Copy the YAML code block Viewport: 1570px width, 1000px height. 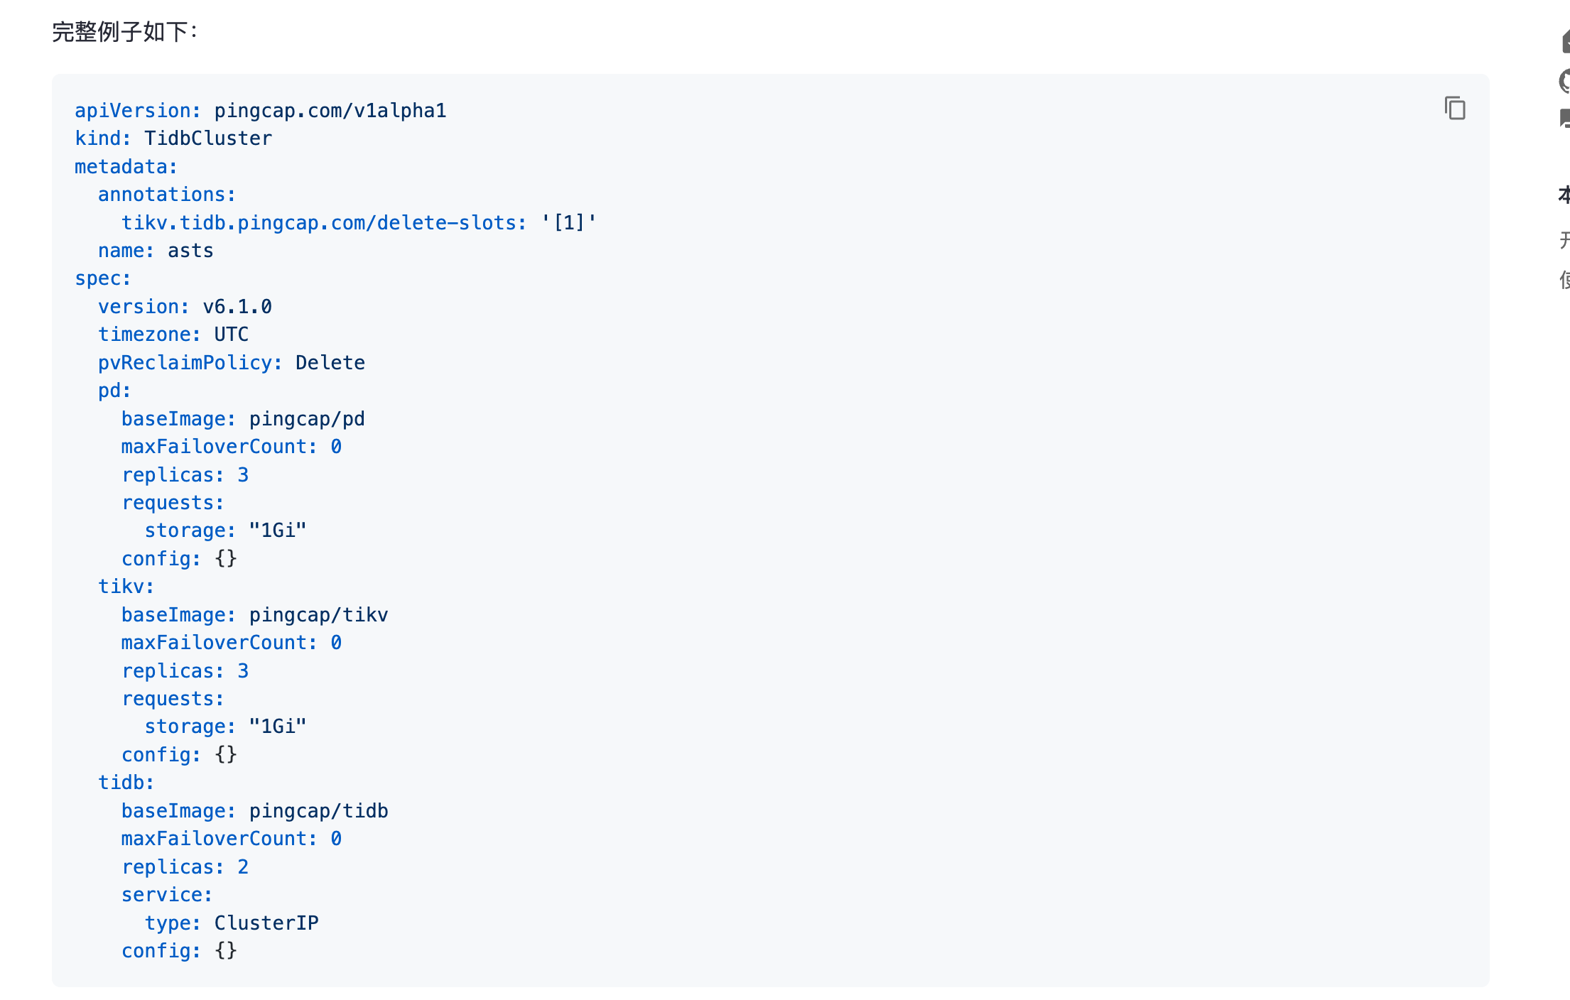pos(1454,109)
